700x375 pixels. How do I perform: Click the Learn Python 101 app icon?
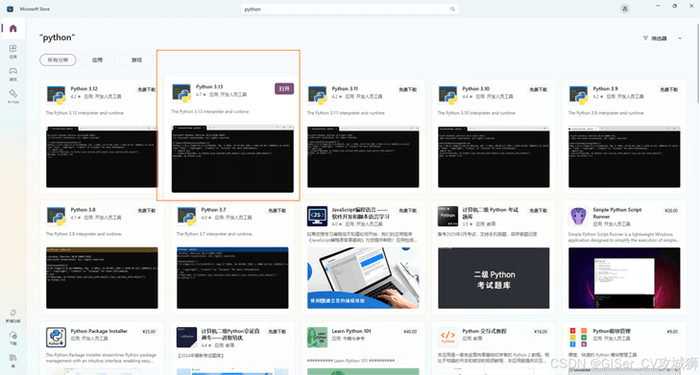(x=317, y=337)
